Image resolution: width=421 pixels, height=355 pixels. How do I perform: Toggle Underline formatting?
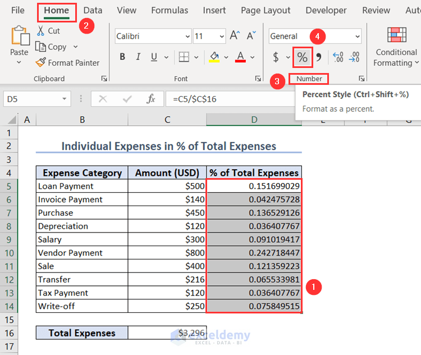click(154, 57)
